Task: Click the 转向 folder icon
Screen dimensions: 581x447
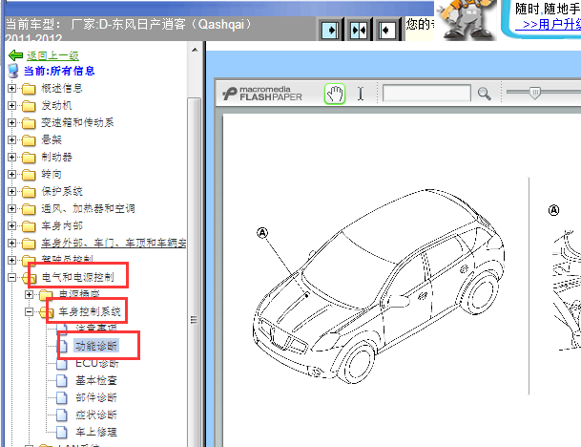Action: [29, 175]
